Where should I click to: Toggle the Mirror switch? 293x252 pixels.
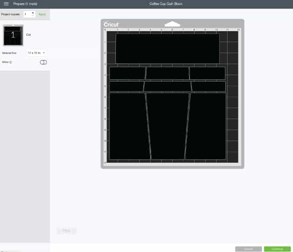[x=43, y=62]
